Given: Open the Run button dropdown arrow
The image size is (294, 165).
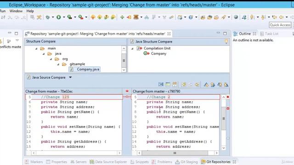Looking at the screenshot, I should (x=64, y=17).
